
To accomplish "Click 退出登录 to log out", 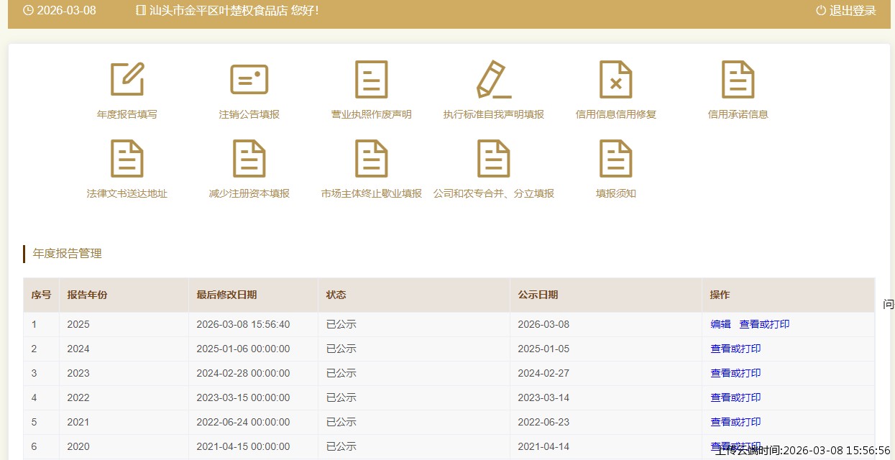I will (846, 10).
